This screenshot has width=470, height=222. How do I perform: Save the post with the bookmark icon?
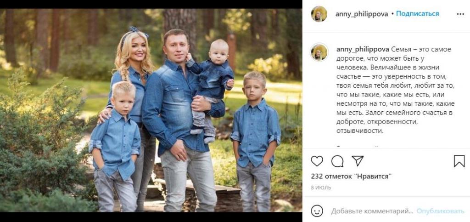[459, 161]
